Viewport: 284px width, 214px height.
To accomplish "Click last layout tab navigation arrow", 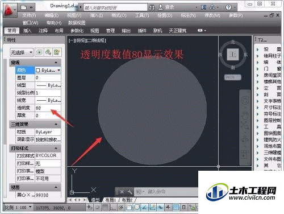I will [x=85, y=200].
